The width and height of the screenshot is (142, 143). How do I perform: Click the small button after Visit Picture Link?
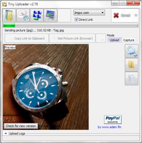click(101, 38)
